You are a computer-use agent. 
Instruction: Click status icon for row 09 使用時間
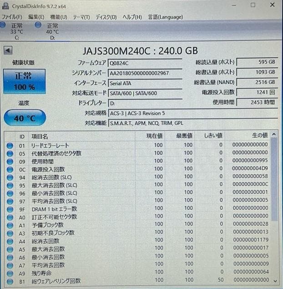tap(10, 162)
